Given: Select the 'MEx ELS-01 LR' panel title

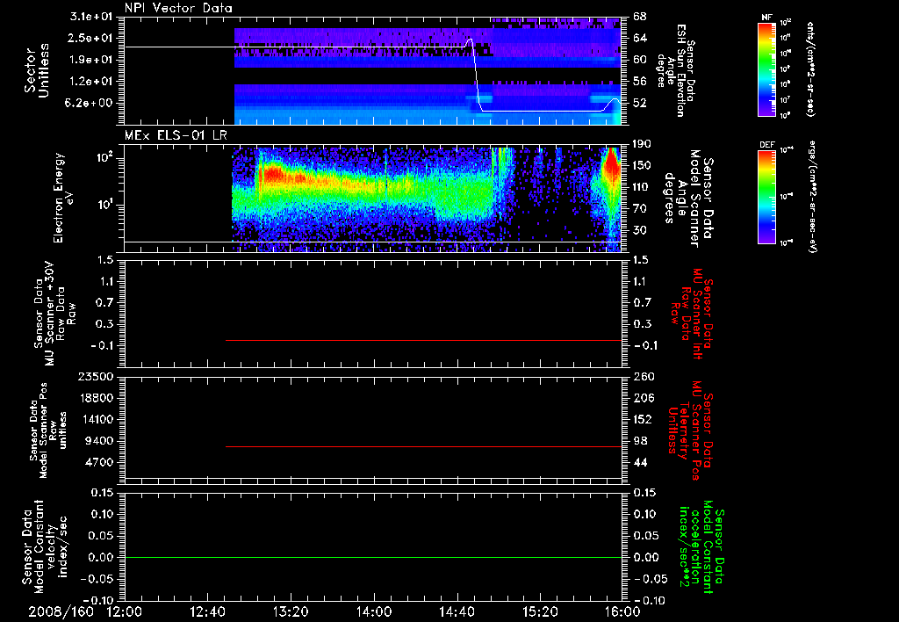Looking at the screenshot, I should 176,136.
